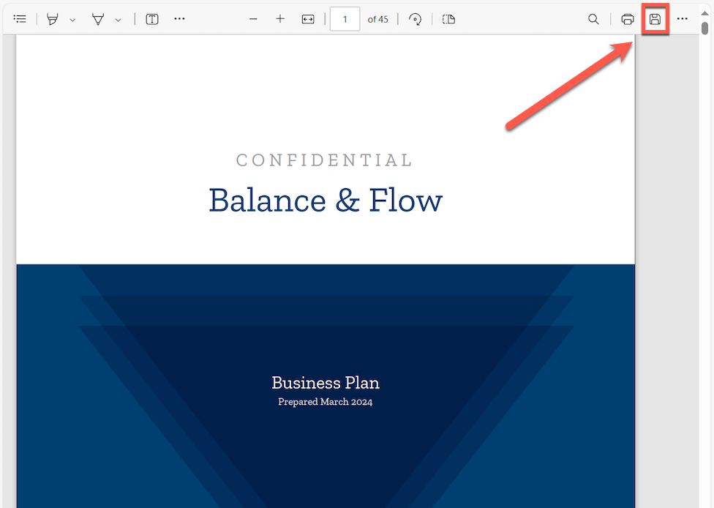Zoom in with the plus button
This screenshot has height=508, width=714.
click(x=280, y=19)
